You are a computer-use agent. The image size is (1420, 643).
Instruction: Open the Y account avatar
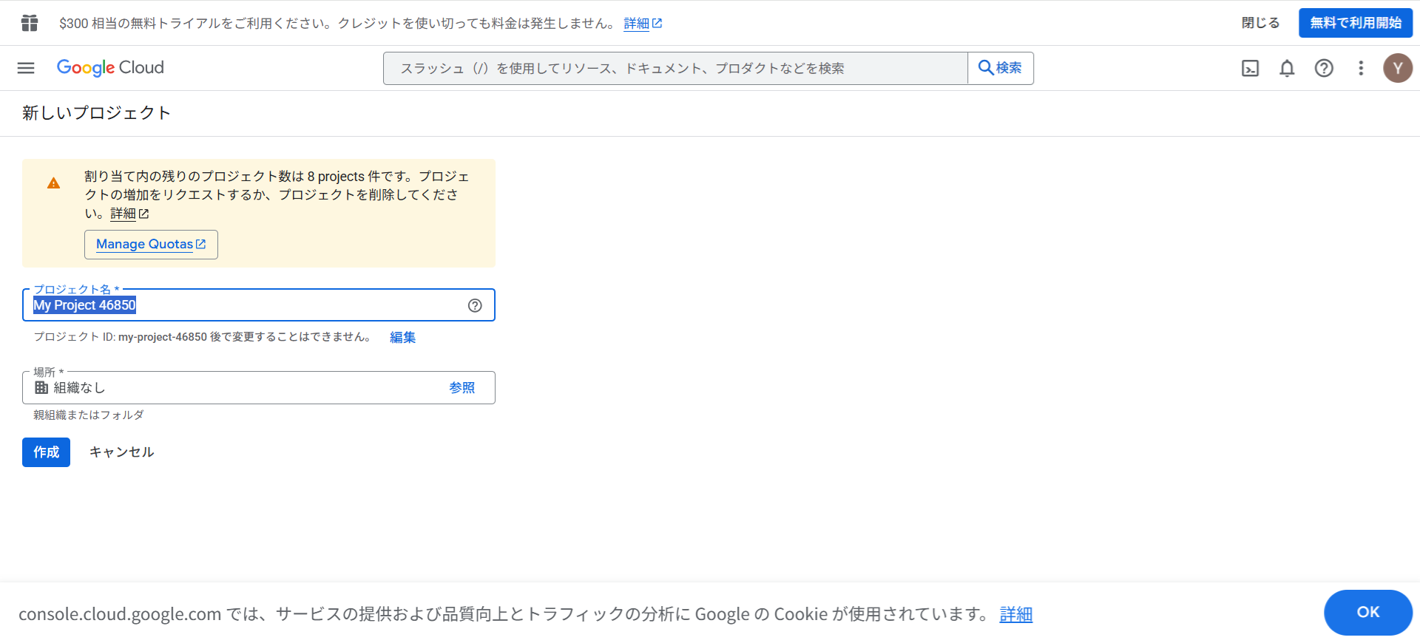tap(1397, 68)
